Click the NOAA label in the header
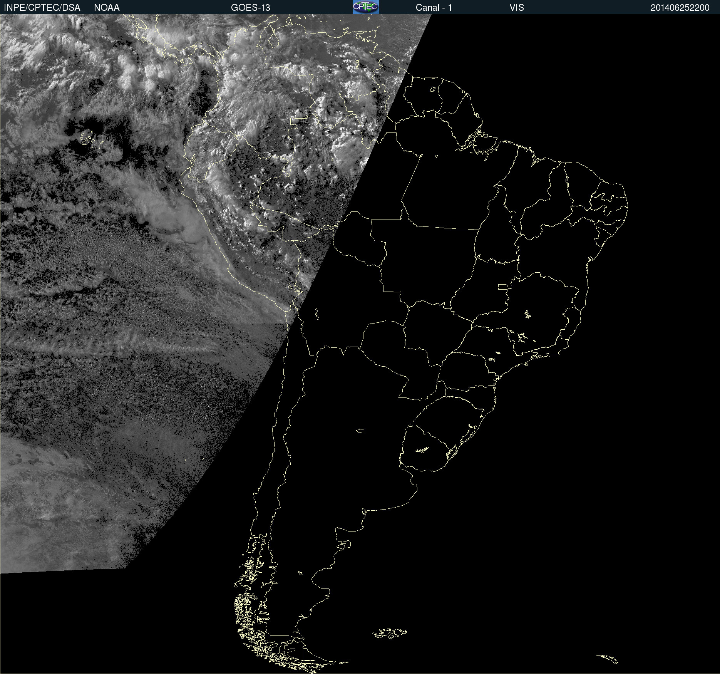This screenshot has width=720, height=674. click(x=107, y=7)
